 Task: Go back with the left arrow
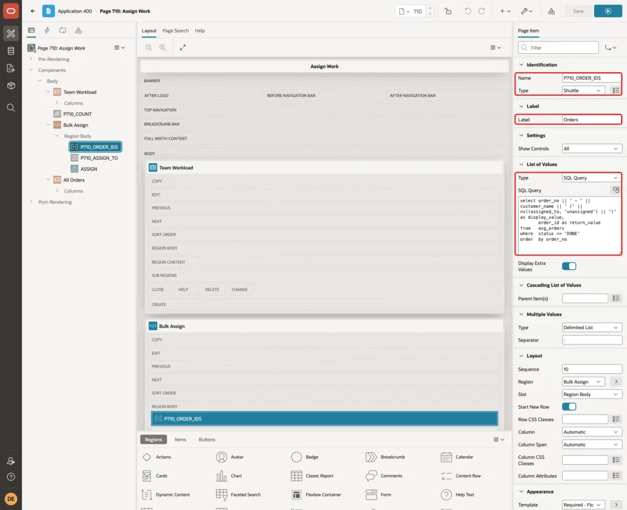tap(33, 11)
